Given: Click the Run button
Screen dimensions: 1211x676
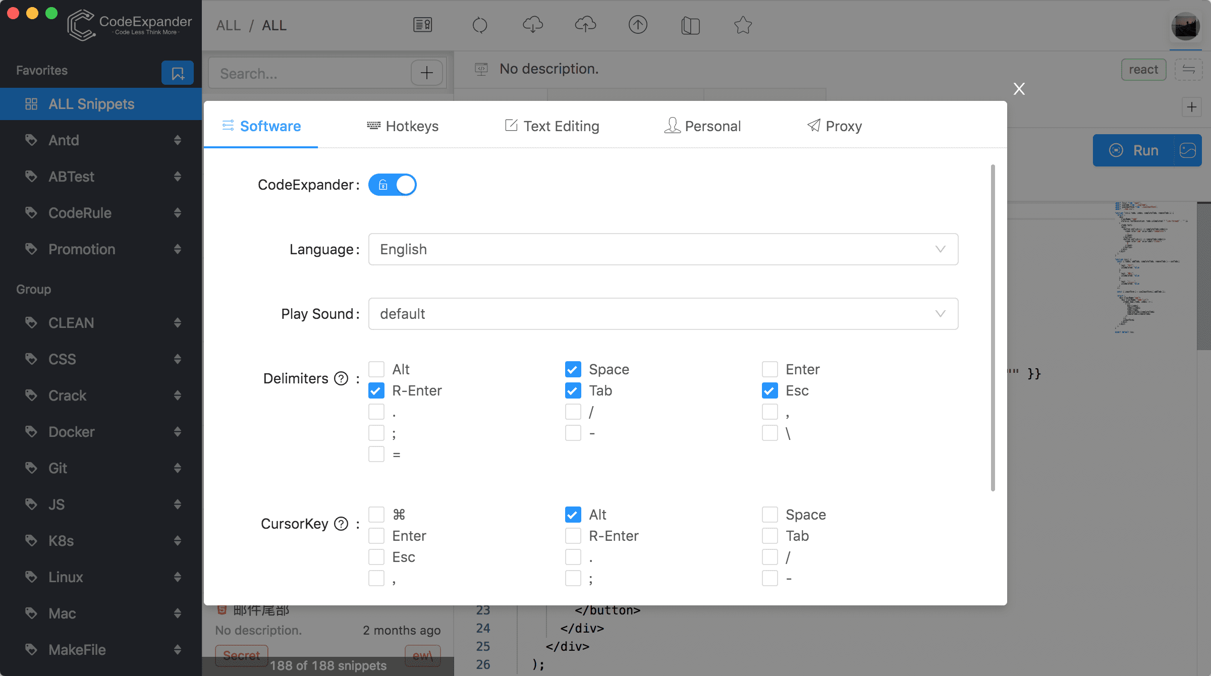Looking at the screenshot, I should point(1133,150).
